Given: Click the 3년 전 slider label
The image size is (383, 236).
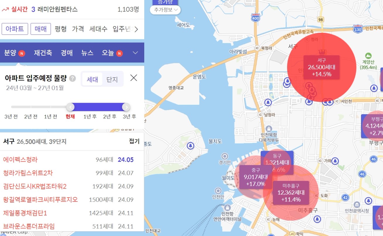Looking at the screenshot, I should click(11, 117).
